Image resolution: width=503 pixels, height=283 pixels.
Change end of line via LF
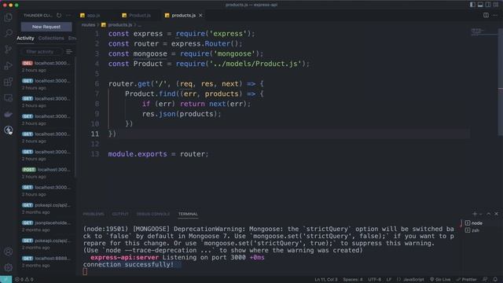click(x=389, y=280)
